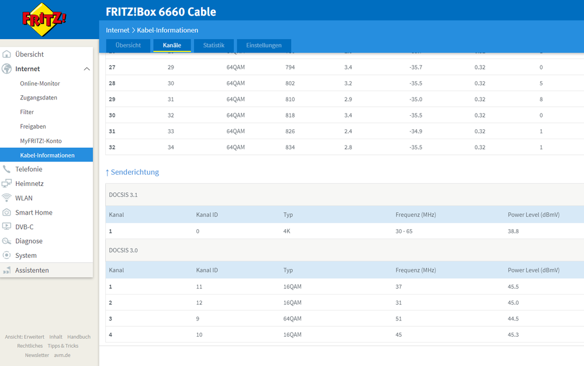
Task: Click the house icon beside Übersicht
Action: point(6,54)
